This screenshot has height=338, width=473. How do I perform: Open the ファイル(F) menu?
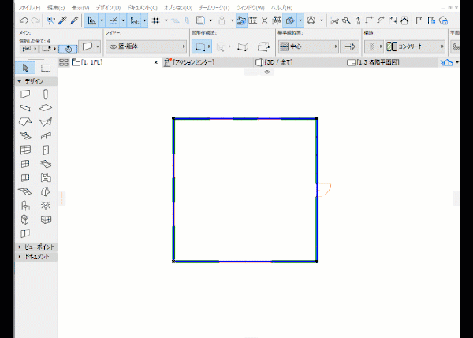click(x=29, y=8)
